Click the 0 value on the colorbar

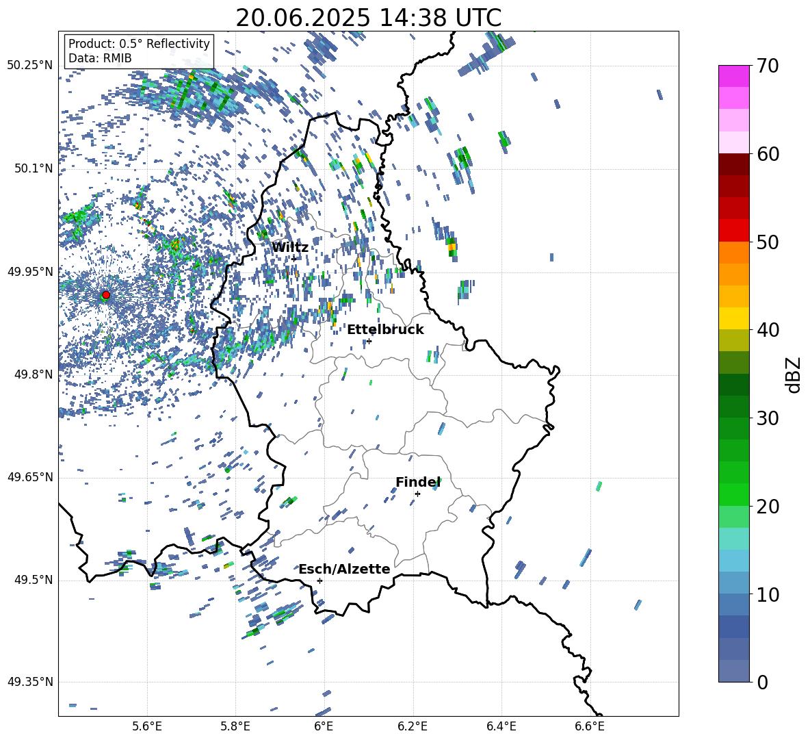pyautogui.click(x=762, y=682)
